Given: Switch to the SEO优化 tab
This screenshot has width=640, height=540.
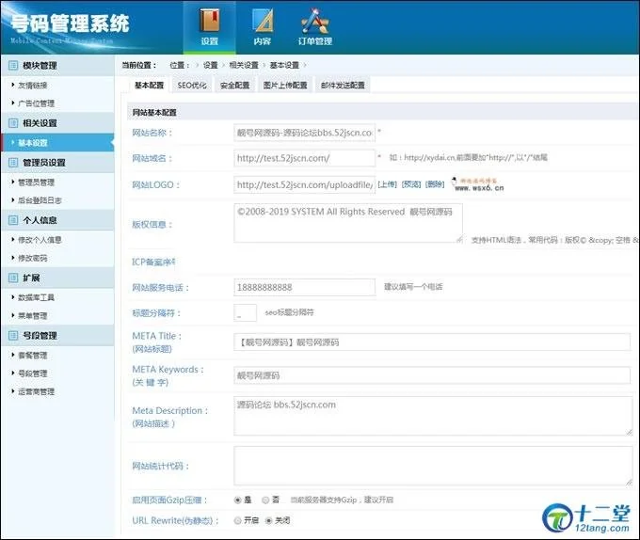Looking at the screenshot, I should [x=192, y=85].
